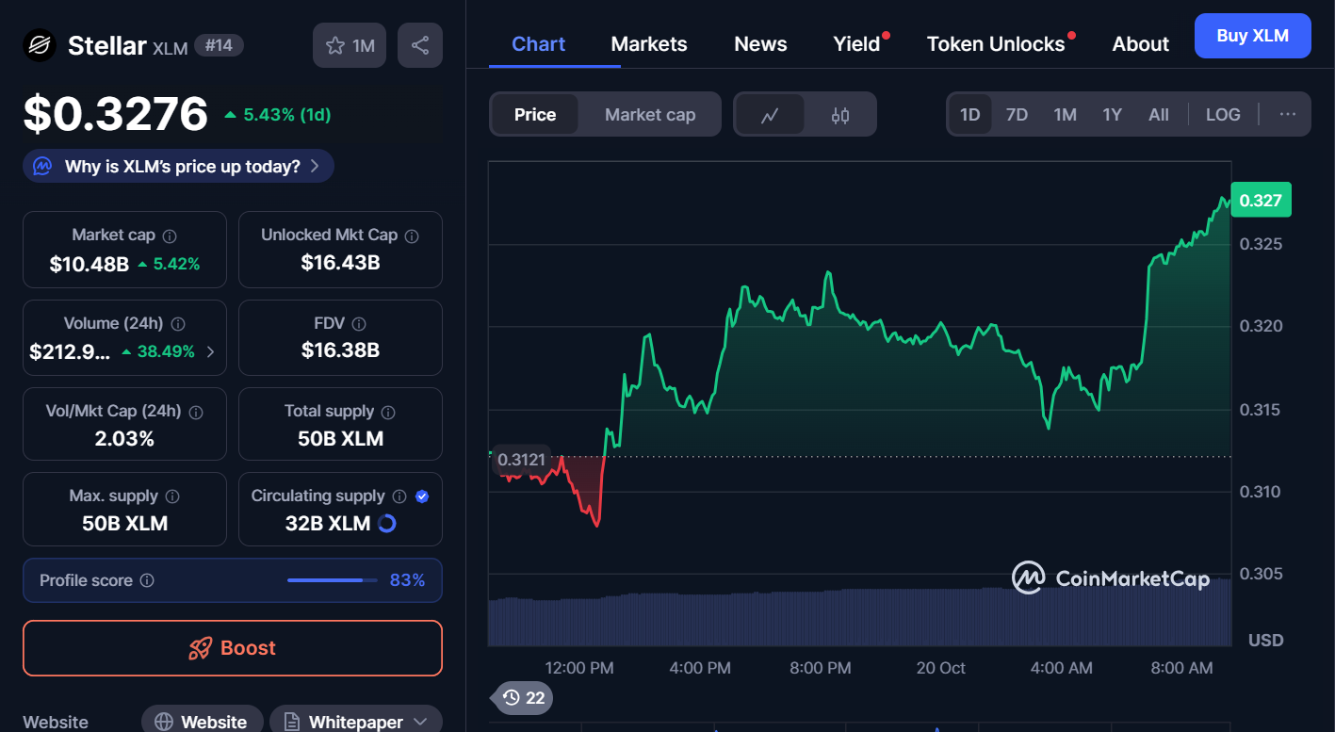
Task: Expand the Whitepaper dropdown
Action: [x=420, y=722]
